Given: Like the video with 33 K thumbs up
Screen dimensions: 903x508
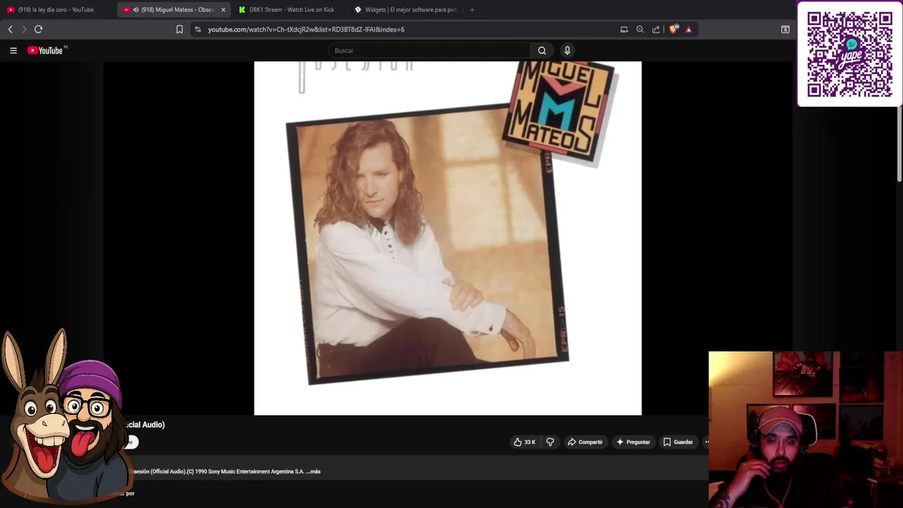Looking at the screenshot, I should (524, 442).
